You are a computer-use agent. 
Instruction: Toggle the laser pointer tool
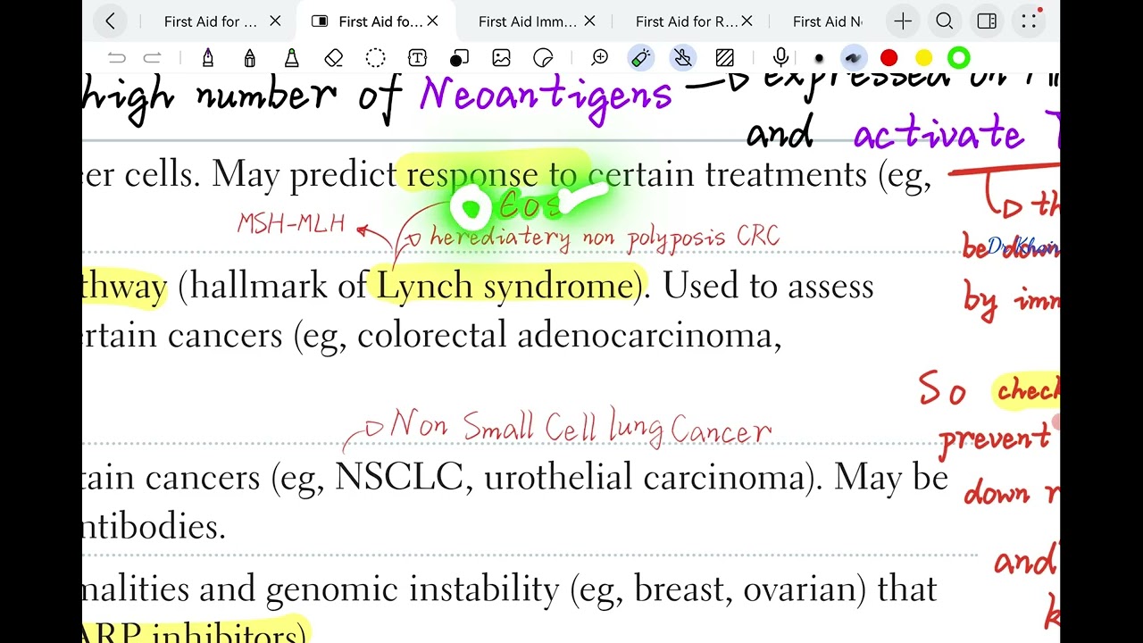click(x=641, y=58)
